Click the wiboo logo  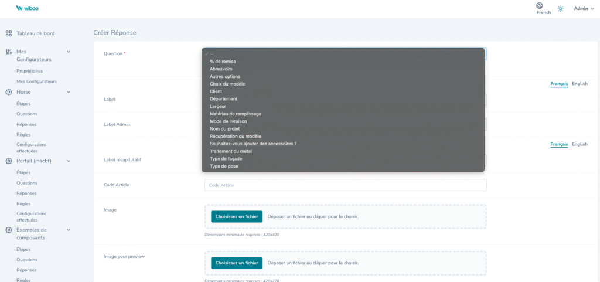(29, 8)
